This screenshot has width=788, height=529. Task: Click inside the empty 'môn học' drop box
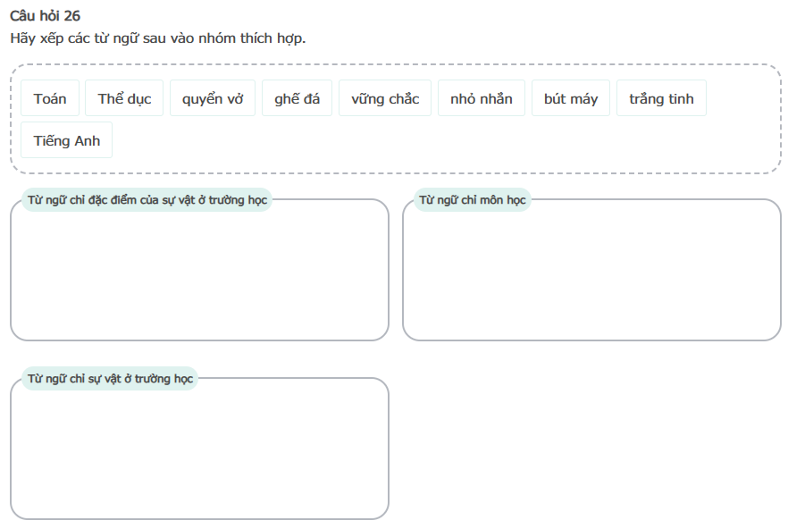click(591, 277)
